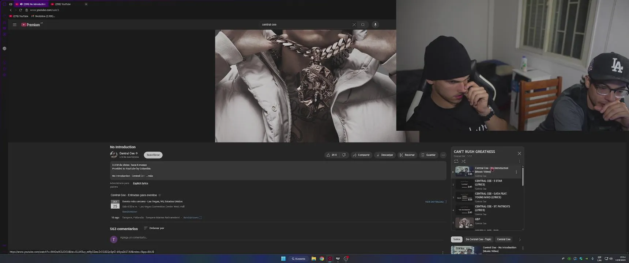629x263 pixels.
Task: Show more filter chips with the right arrow
Action: [520, 240]
